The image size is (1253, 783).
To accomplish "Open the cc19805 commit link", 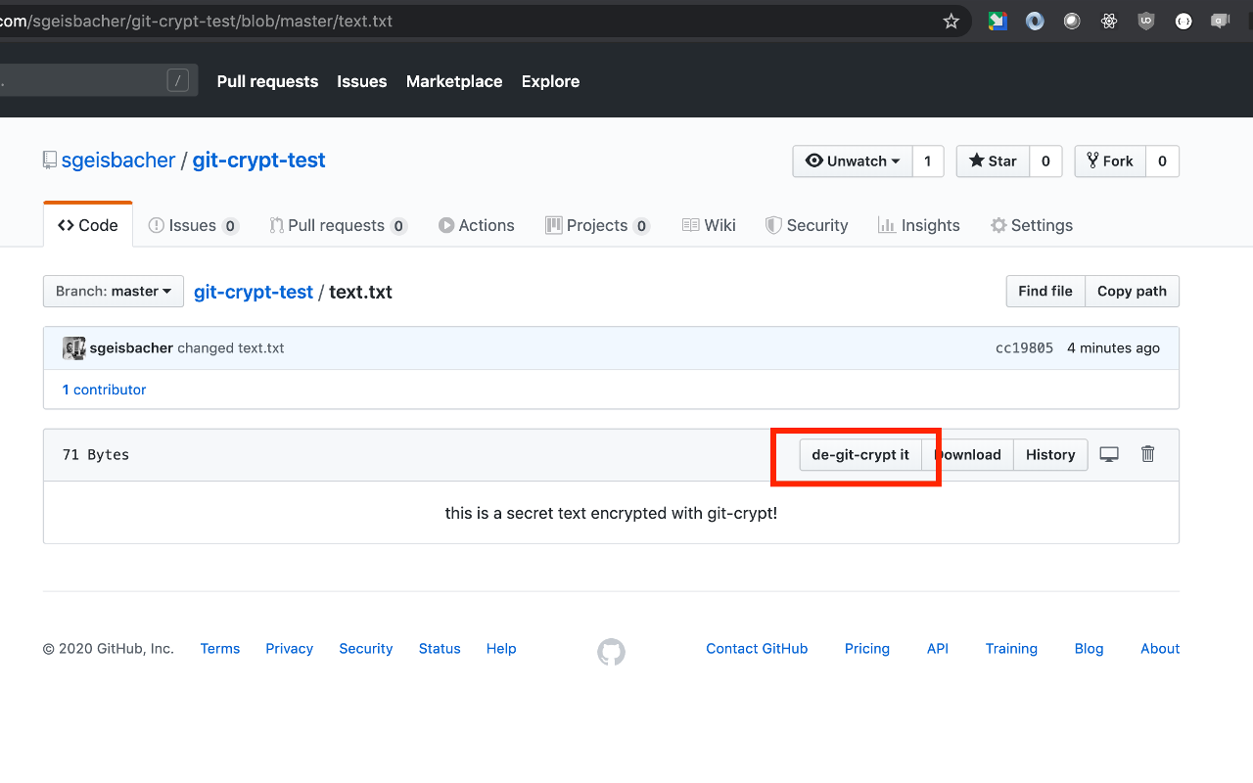I will tap(1024, 347).
